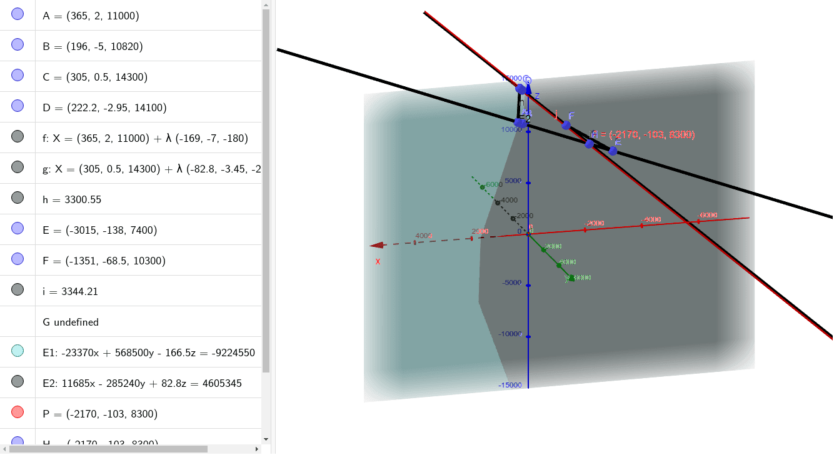The height and width of the screenshot is (455, 834).
Task: Click the gray circle beside line g
Action: coord(18,167)
